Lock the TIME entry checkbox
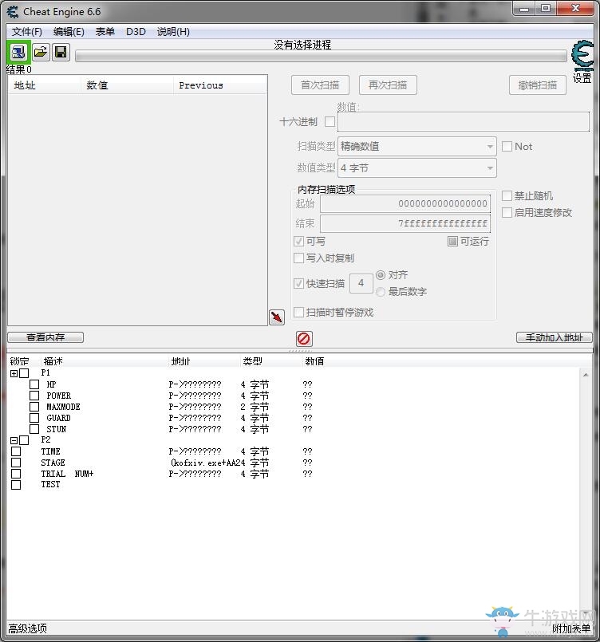 pos(16,451)
